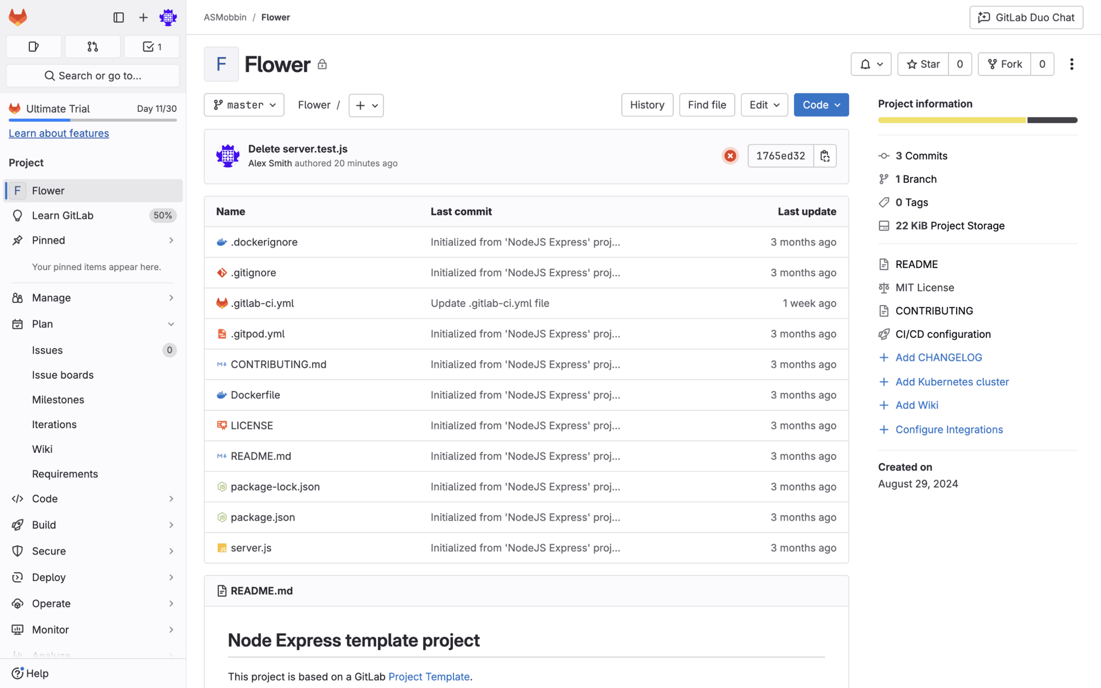Click the GitLab fox logo
This screenshot has height=688, width=1101.
(18, 17)
